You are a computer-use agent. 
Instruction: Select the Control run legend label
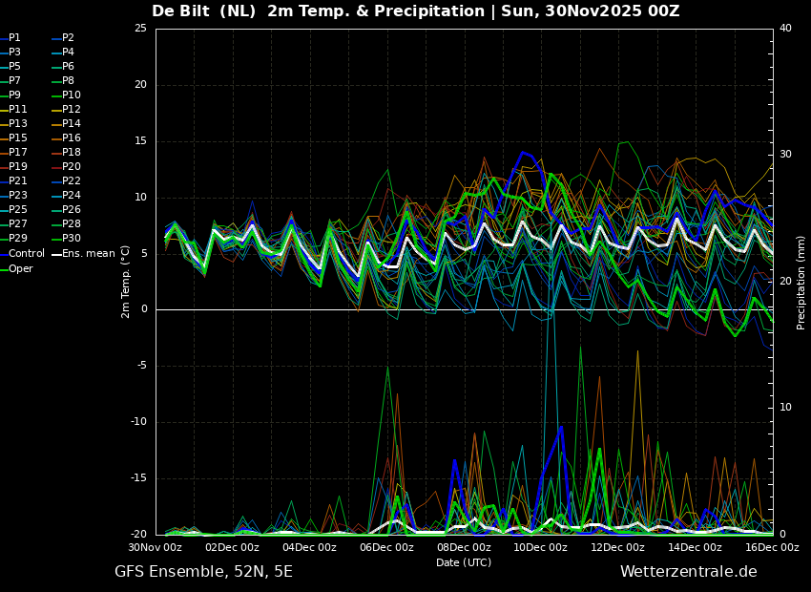point(27,254)
